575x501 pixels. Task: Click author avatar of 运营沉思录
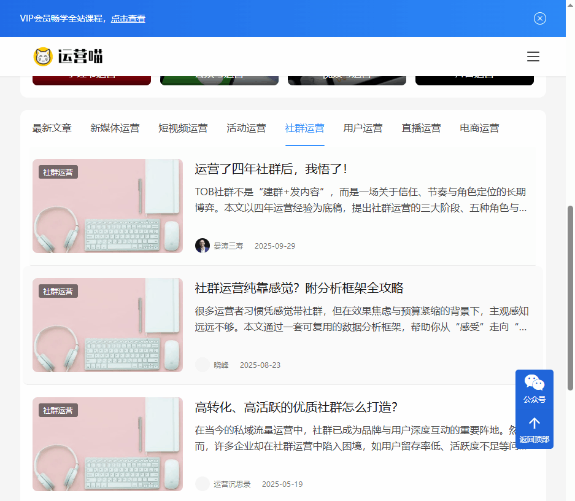click(203, 483)
